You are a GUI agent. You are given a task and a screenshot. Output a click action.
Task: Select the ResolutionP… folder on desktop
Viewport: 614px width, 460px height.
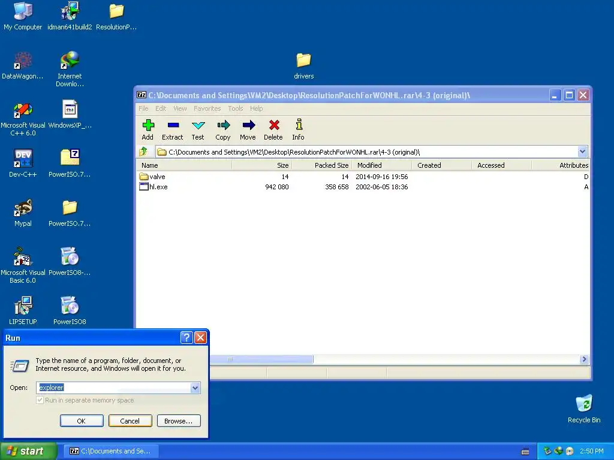[116, 16]
